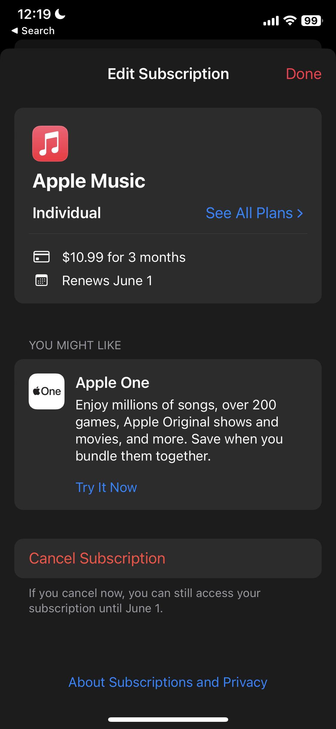The width and height of the screenshot is (336, 729).
Task: Tap the $10.99 for 3 months row
Action: [124, 257]
